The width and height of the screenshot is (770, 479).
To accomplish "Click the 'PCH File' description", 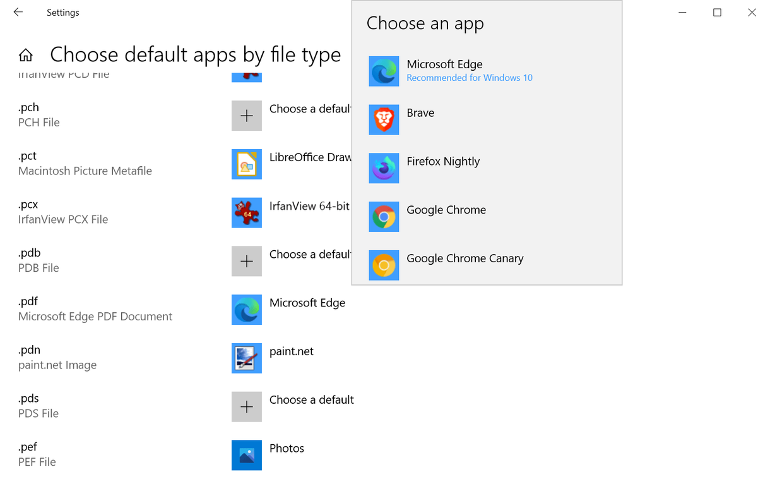I will click(39, 123).
